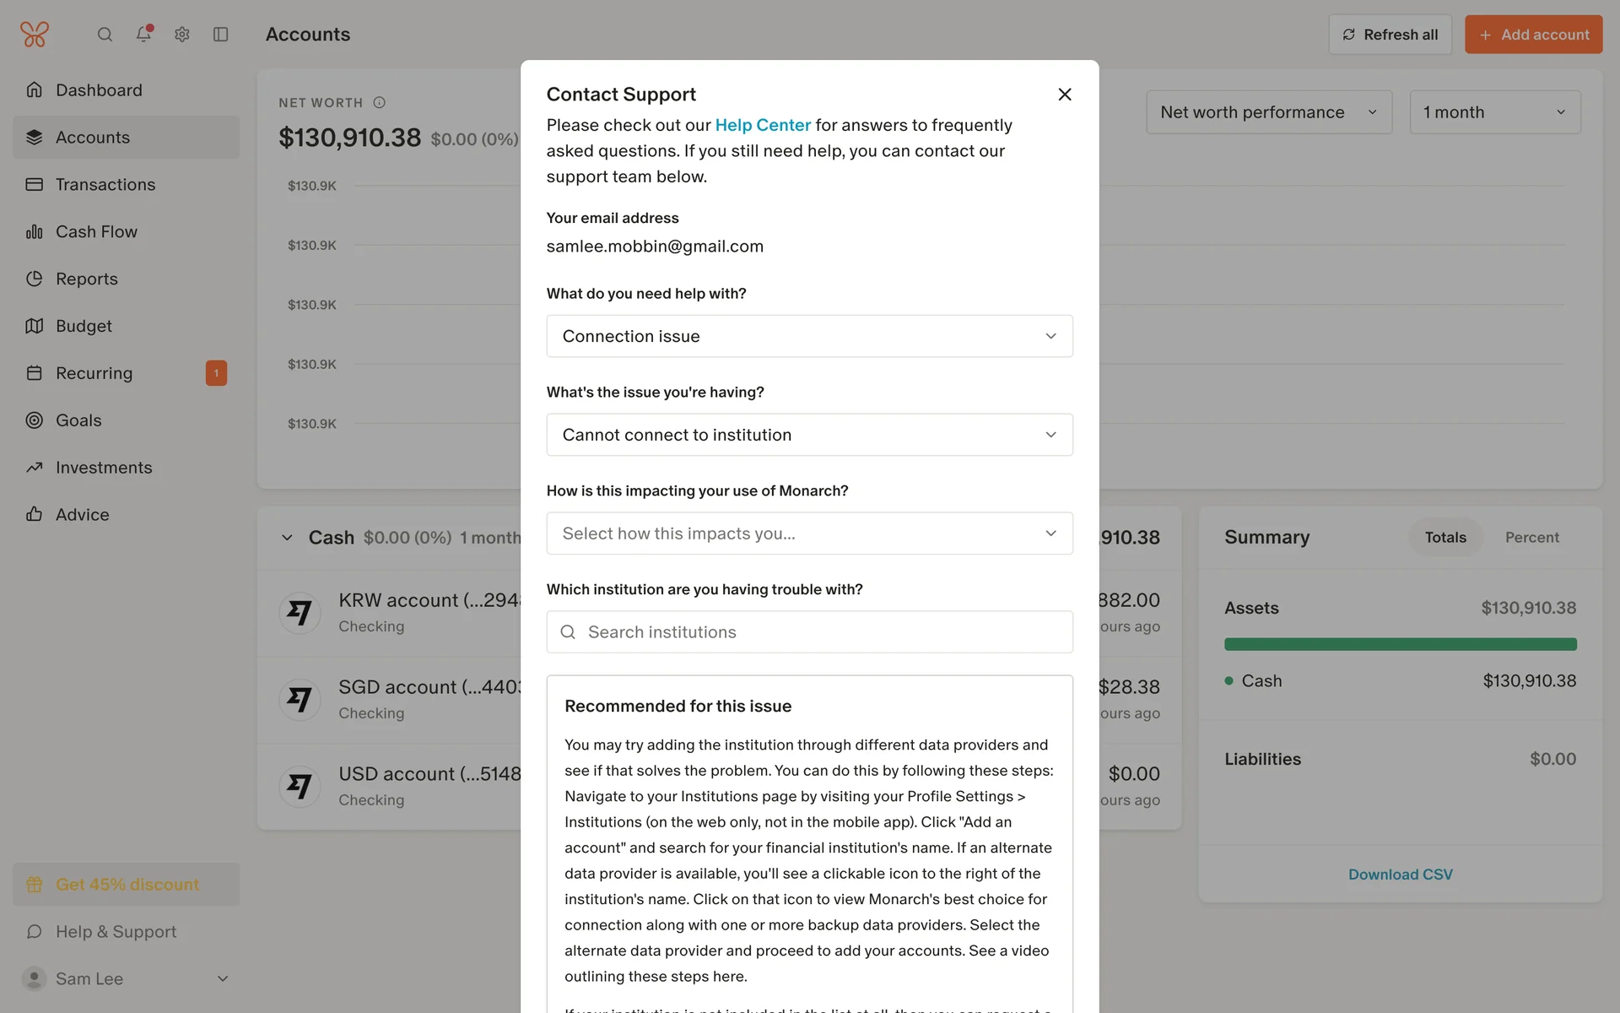Click the KRW account Wise icon

click(x=300, y=612)
